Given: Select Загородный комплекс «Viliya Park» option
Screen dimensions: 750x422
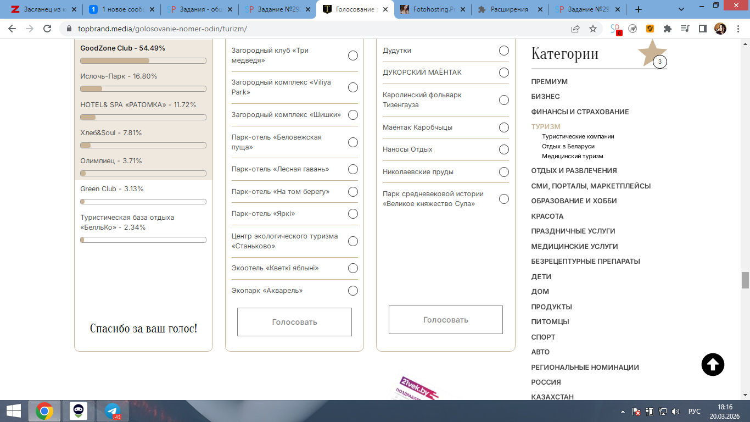Looking at the screenshot, I should tap(353, 87).
